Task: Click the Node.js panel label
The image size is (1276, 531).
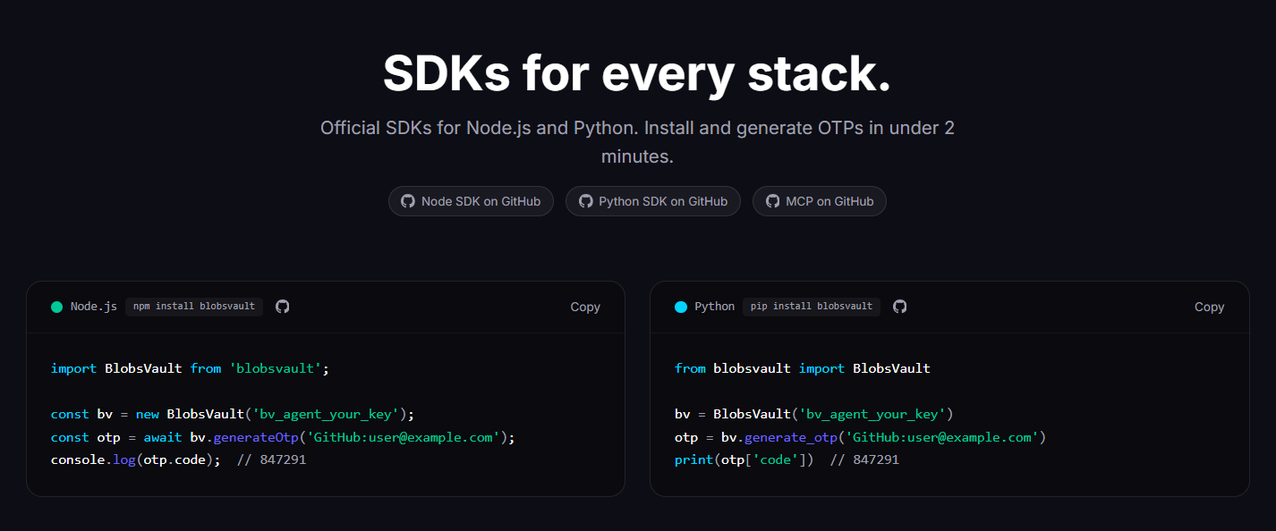Action: [x=94, y=307]
